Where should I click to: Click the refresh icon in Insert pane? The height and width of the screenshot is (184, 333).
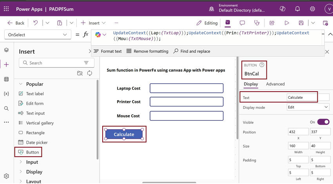pyautogui.click(x=90, y=73)
